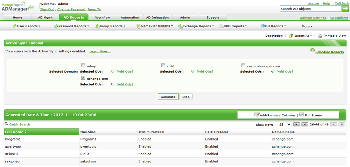Click the Printable View printer icon

pos(320,36)
